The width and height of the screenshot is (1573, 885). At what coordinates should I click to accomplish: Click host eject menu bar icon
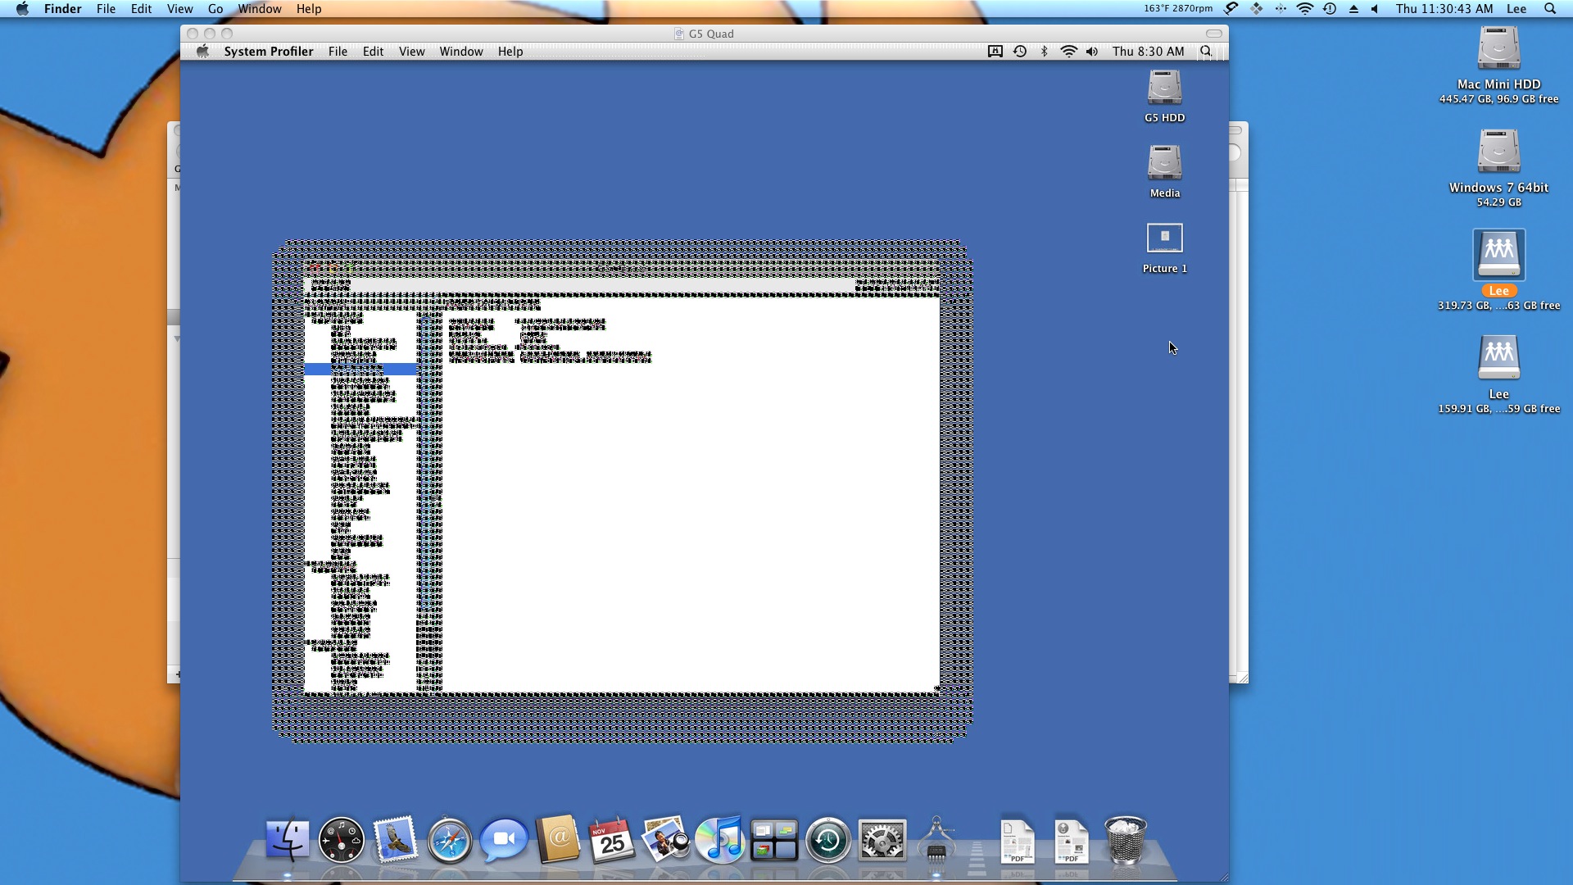click(1353, 8)
